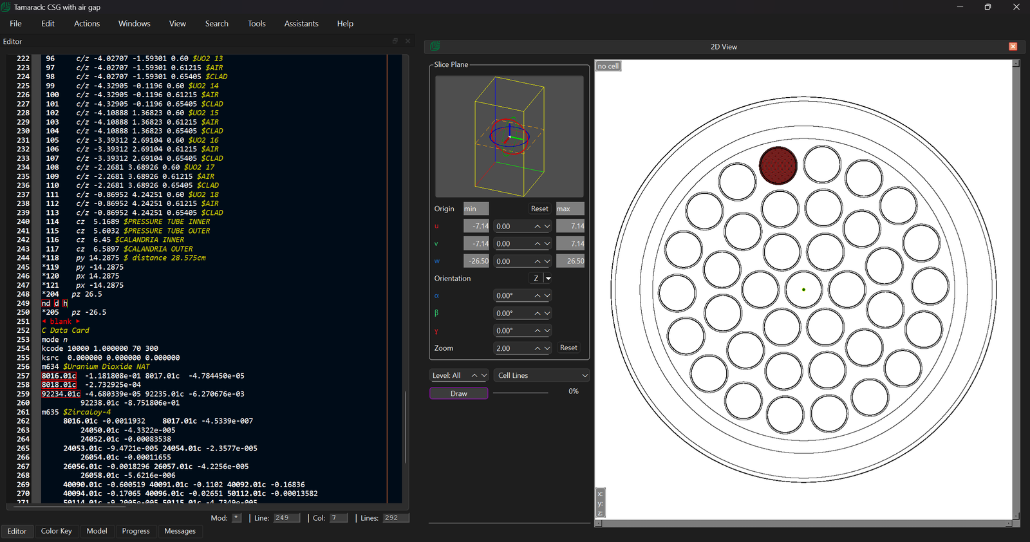Switch to the Progress tab
This screenshot has width=1030, height=542.
coord(136,531)
